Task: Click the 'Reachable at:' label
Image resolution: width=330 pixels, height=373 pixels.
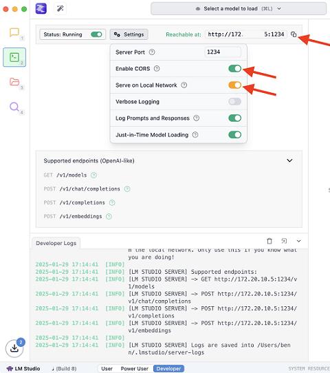Action: (184, 34)
